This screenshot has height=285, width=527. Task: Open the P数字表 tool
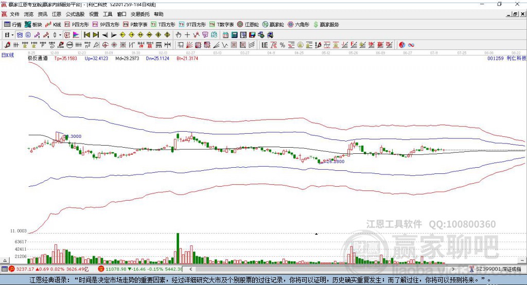point(135,25)
